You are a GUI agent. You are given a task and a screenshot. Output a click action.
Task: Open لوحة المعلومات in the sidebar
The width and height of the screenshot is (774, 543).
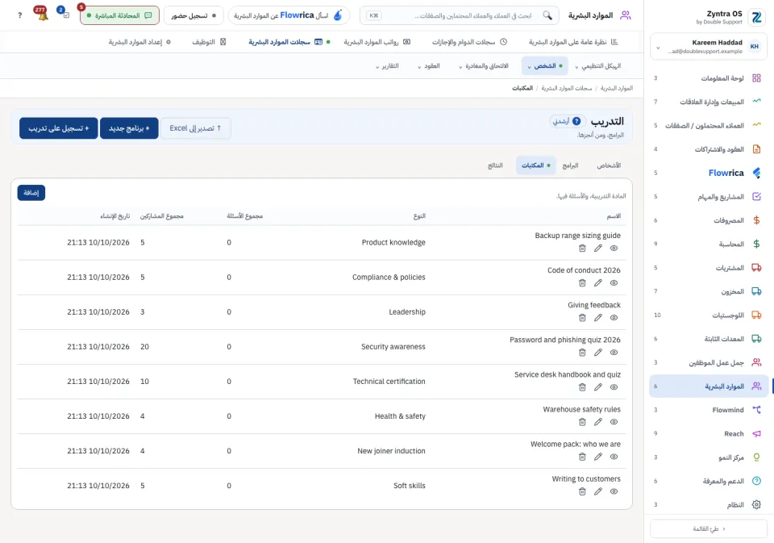[x=709, y=78]
